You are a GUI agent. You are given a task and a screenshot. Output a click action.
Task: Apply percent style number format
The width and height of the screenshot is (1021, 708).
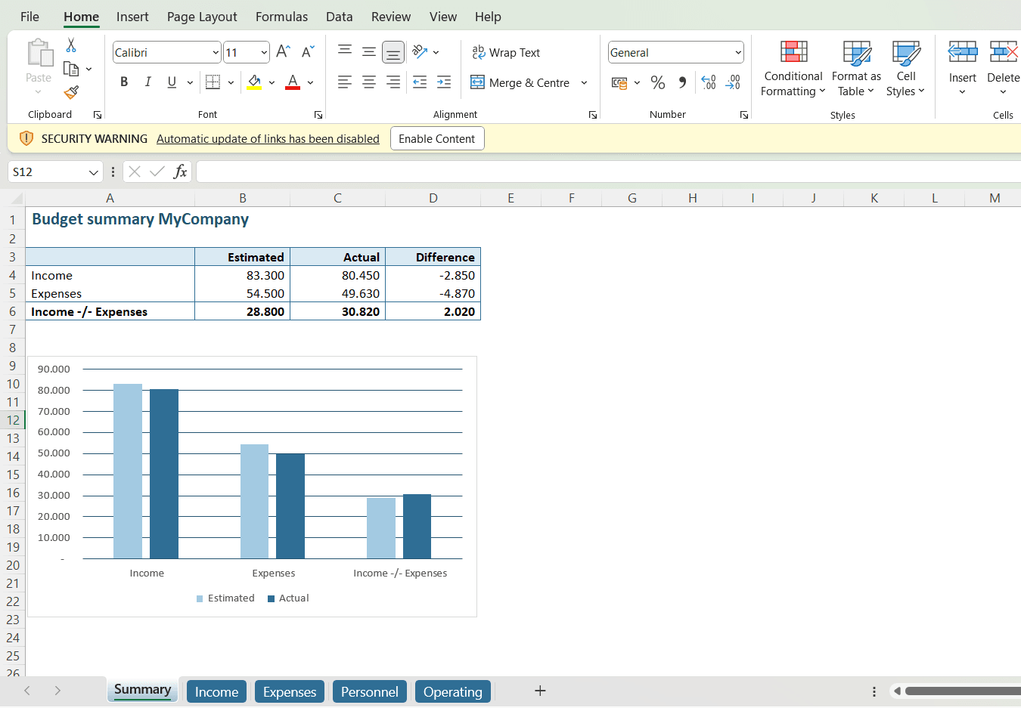(658, 82)
